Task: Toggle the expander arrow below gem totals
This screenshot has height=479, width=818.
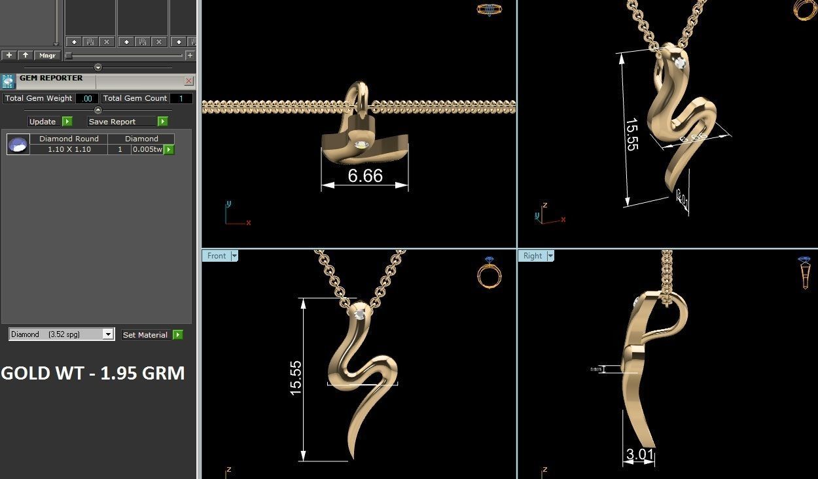Action: click(x=98, y=110)
